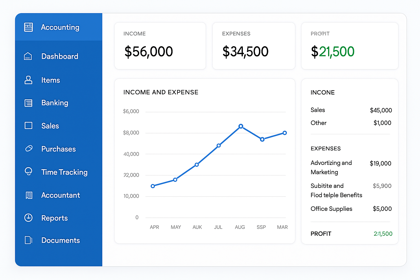Click the Sales income row label

click(318, 110)
